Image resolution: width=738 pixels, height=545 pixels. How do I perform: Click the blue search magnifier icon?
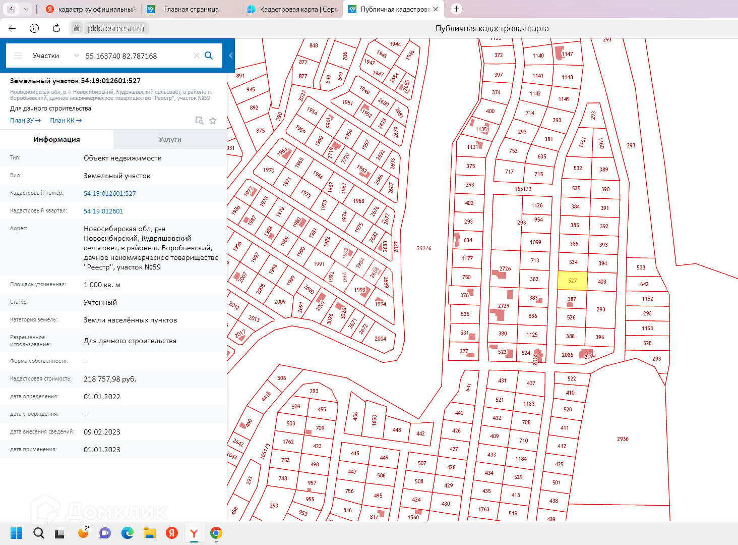209,56
